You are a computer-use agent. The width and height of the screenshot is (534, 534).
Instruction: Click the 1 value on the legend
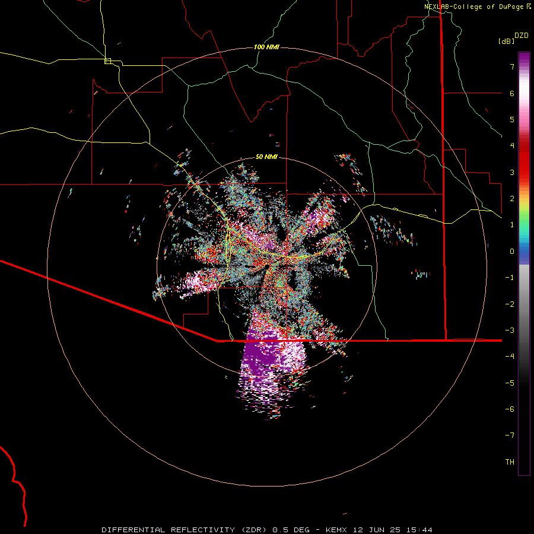click(x=512, y=225)
